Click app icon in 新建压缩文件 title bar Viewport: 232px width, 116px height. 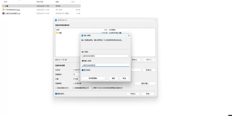[56, 20]
